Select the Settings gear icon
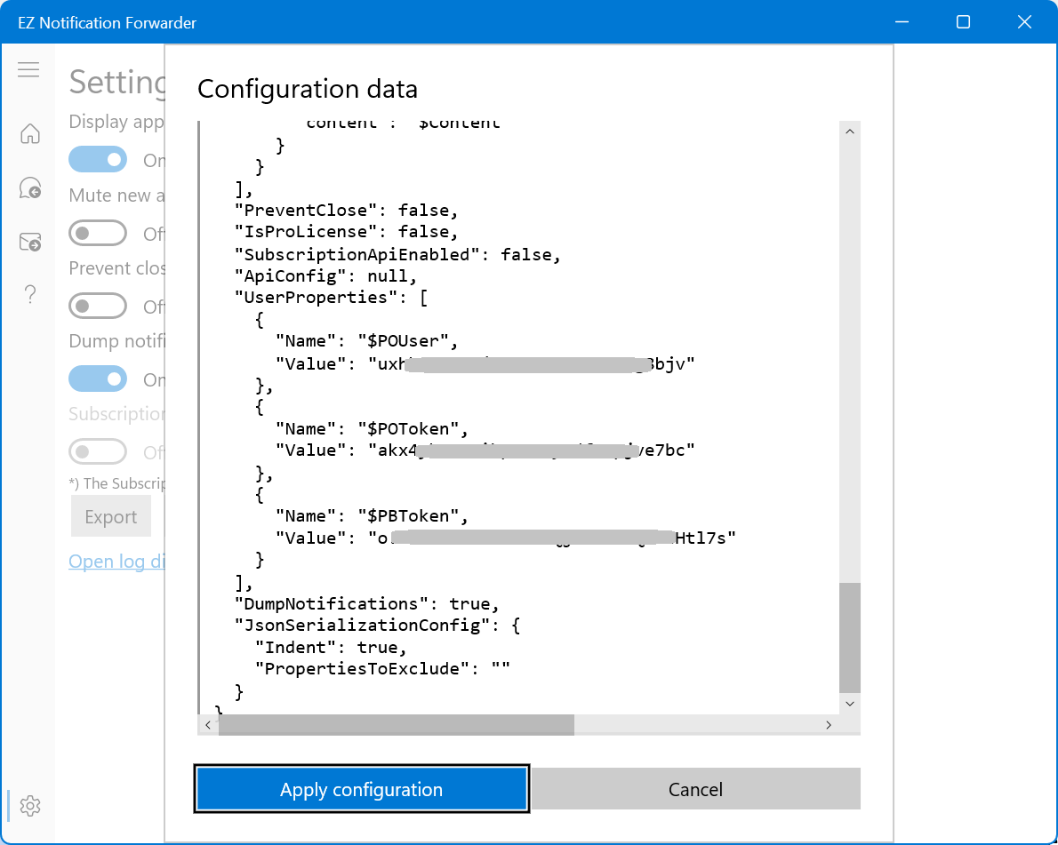This screenshot has width=1058, height=845. point(29,806)
